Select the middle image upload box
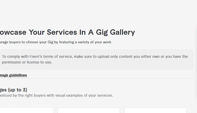 point(89,110)
